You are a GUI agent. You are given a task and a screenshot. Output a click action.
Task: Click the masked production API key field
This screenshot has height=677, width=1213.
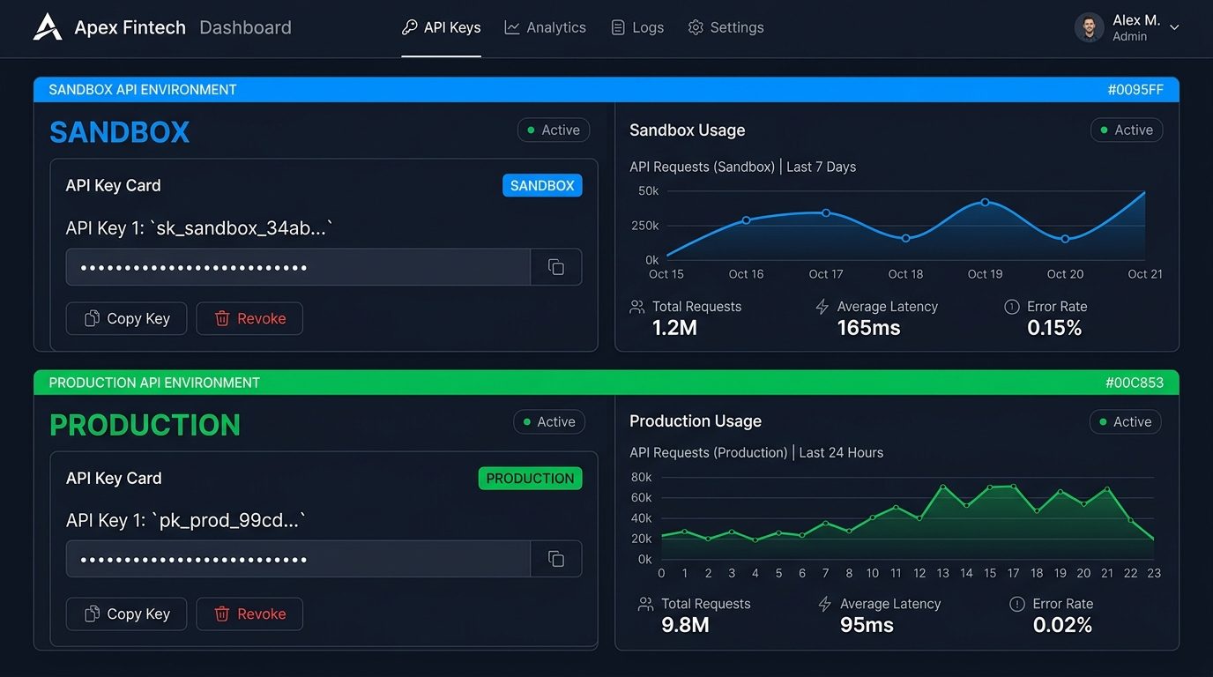click(298, 559)
